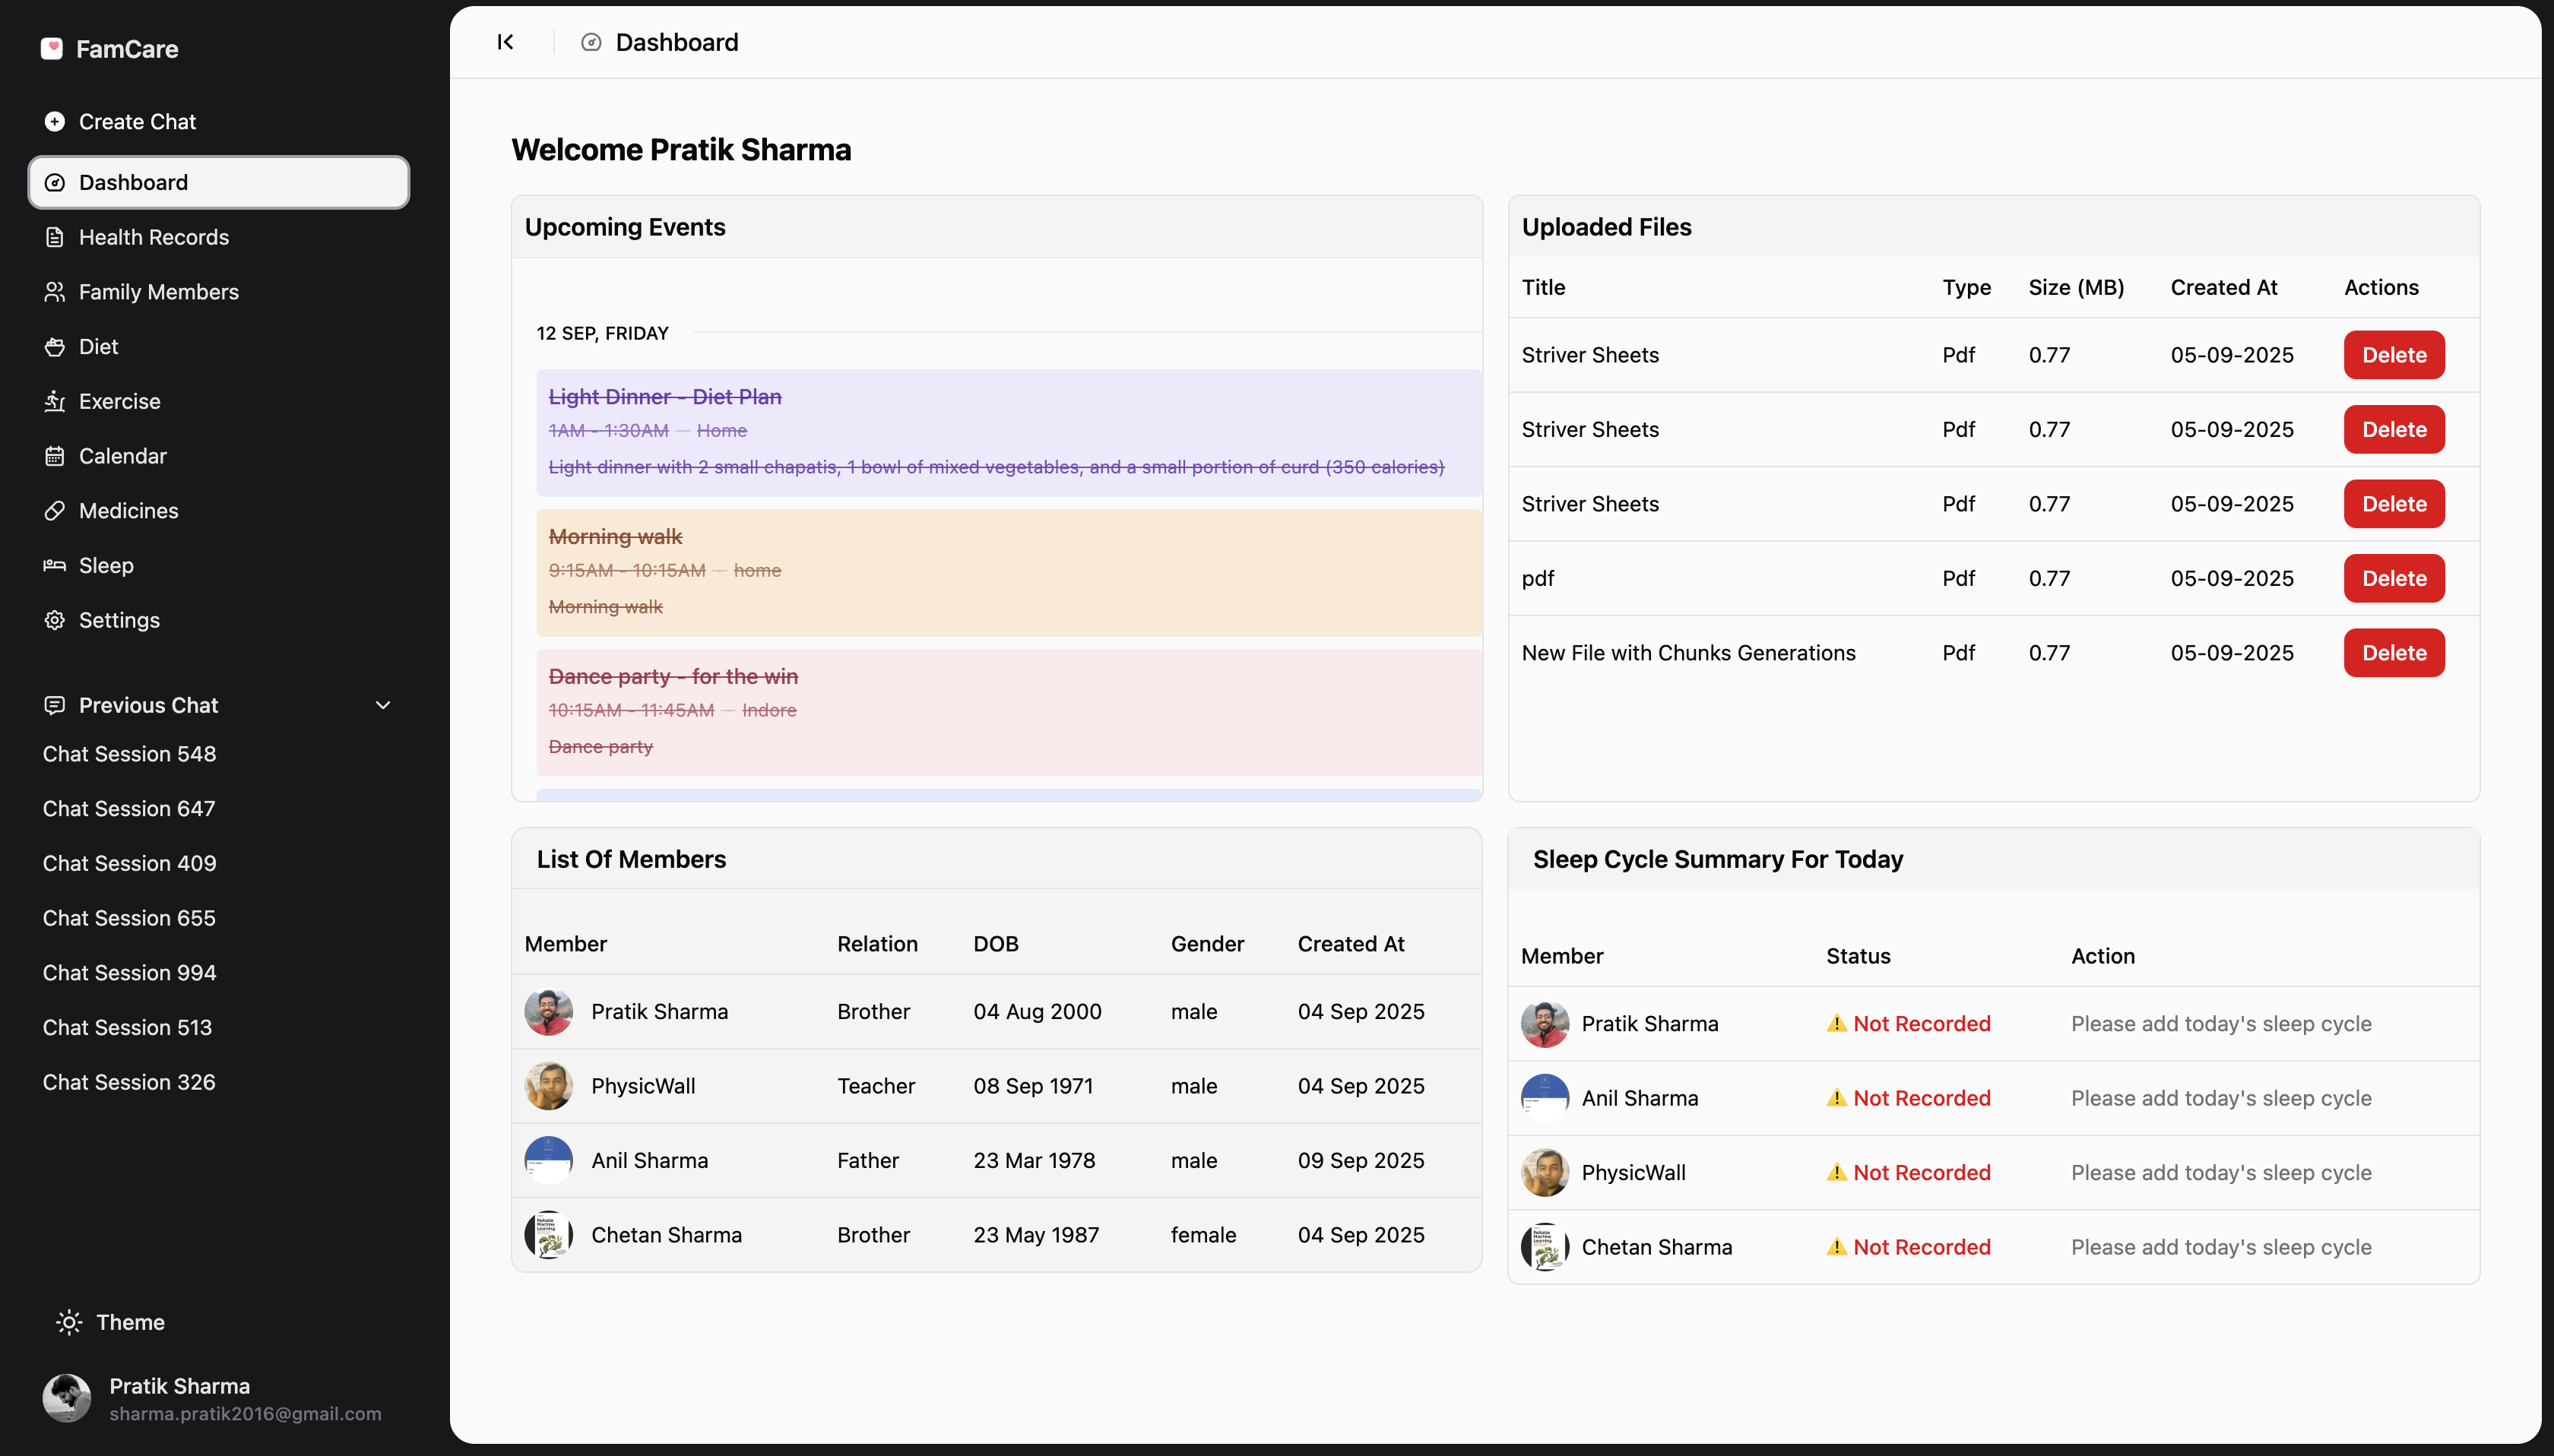This screenshot has height=1456, width=2554.
Task: Click the Health Records document icon
Action: pos(54,237)
